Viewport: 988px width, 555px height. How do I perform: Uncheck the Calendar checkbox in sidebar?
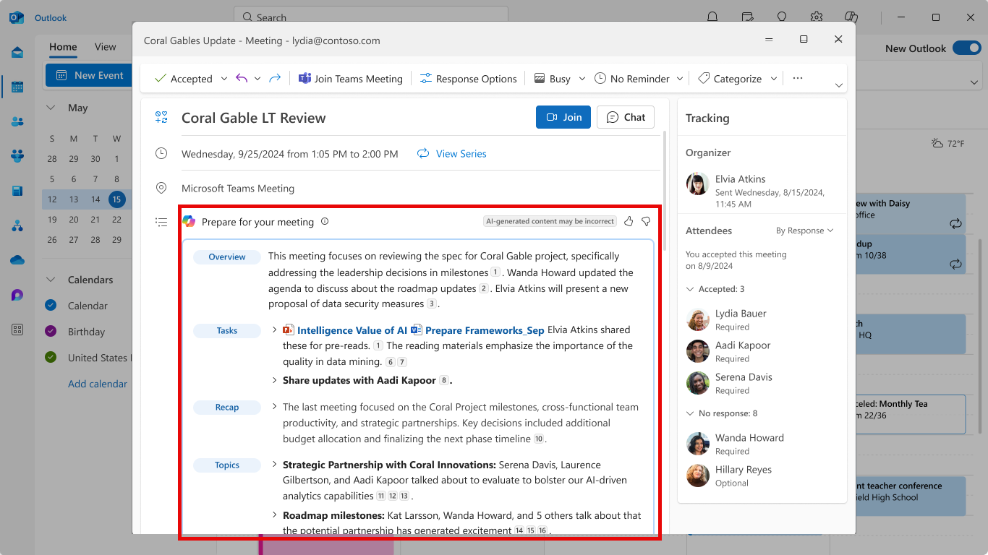51,306
